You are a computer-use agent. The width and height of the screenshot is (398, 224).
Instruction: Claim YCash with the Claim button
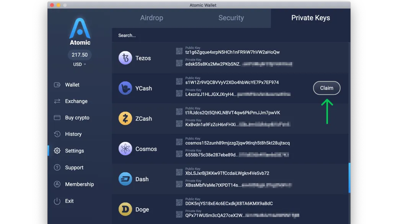click(327, 88)
